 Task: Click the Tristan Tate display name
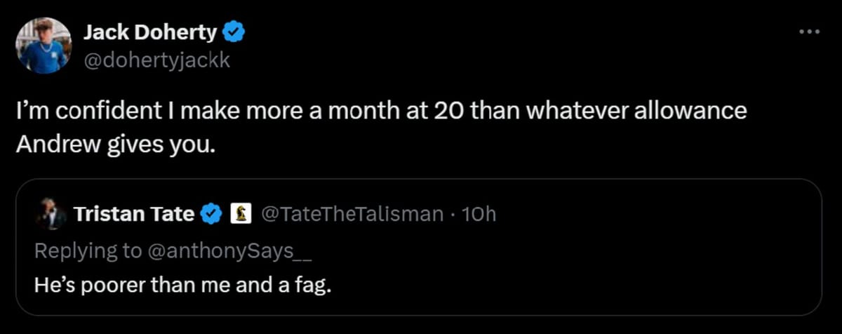click(133, 213)
